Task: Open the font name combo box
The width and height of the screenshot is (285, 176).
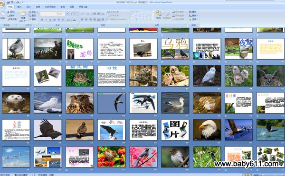Action: tap(49, 14)
